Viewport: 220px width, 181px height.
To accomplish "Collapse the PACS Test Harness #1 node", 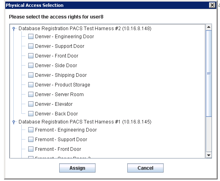I will coord(14,122).
